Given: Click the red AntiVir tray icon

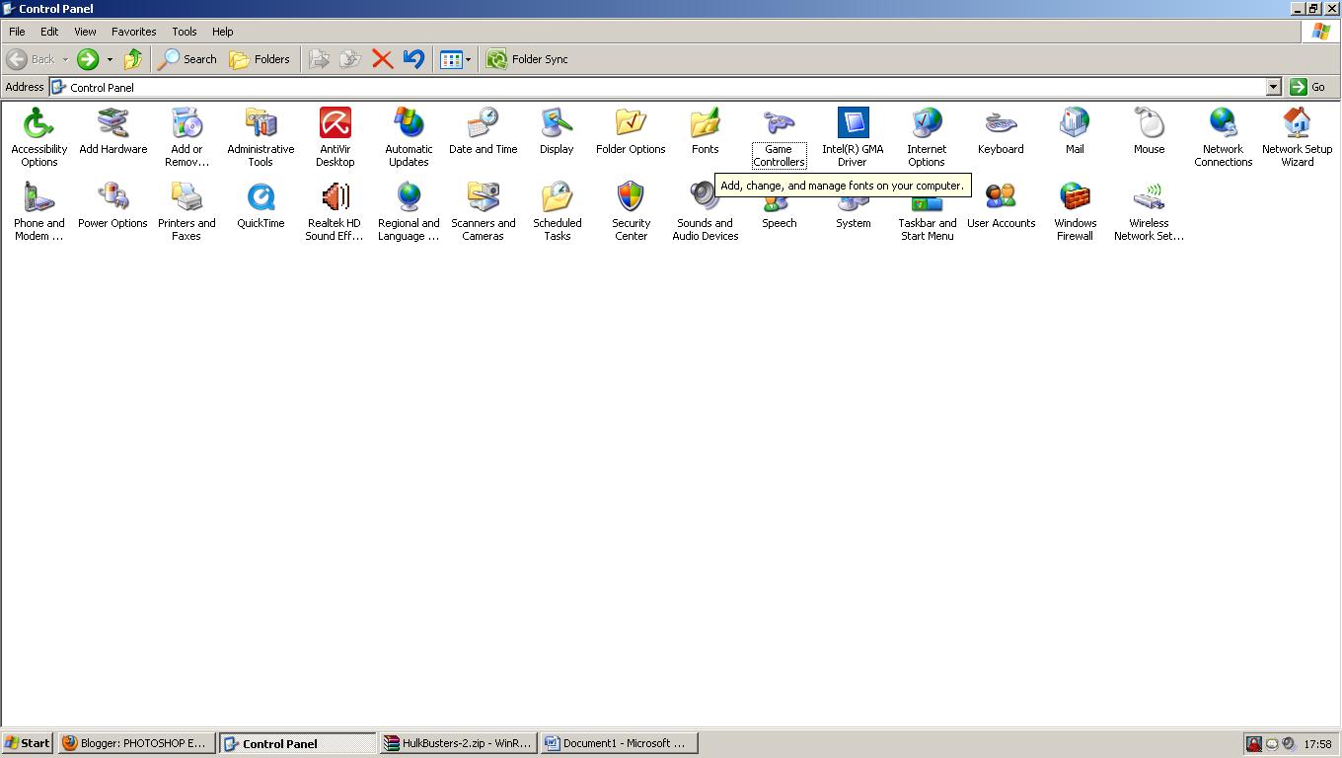Looking at the screenshot, I should pyautogui.click(x=1254, y=744).
